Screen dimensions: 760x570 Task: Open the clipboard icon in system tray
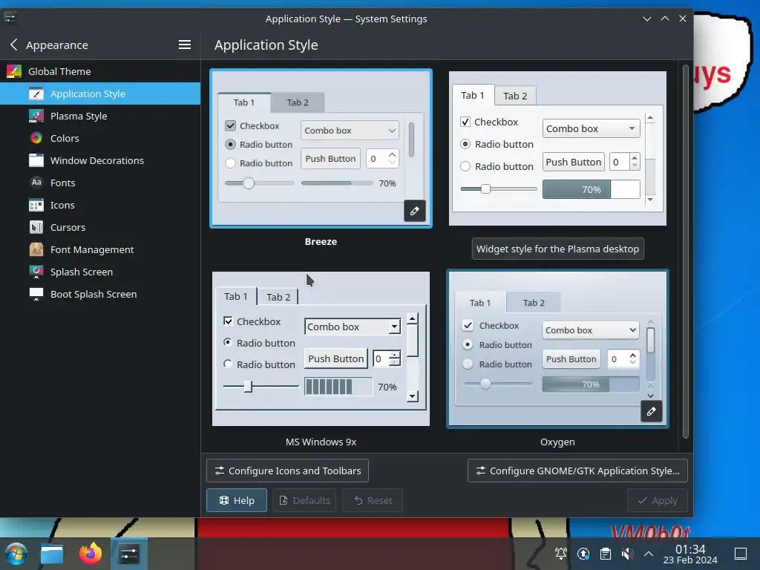[606, 554]
